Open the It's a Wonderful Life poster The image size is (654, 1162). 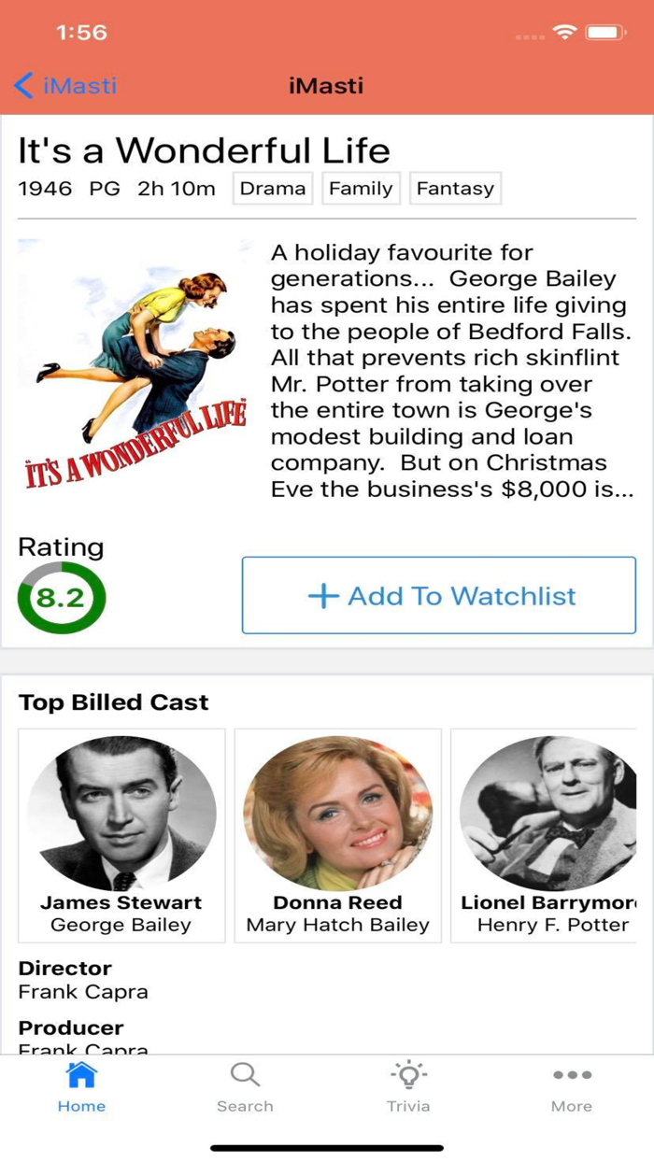[133, 370]
